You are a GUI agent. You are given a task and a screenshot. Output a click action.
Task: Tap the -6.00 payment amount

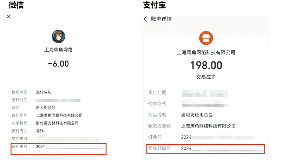[x=58, y=64]
